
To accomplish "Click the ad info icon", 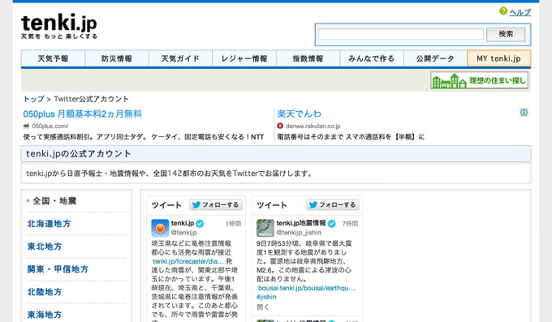I will click(524, 112).
